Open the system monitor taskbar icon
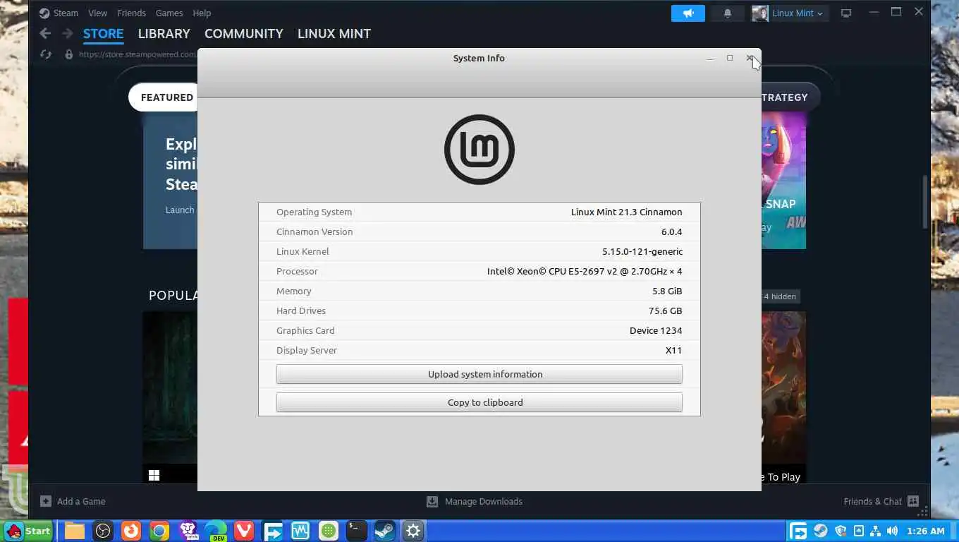Viewport: 959px width, 542px height. (300, 531)
